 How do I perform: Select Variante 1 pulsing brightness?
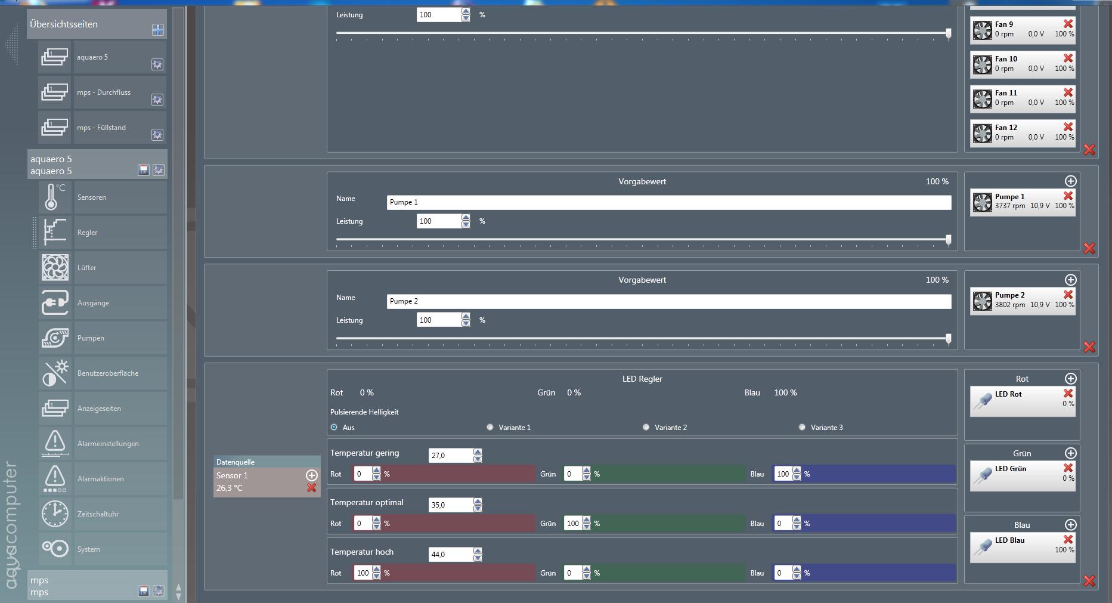pyautogui.click(x=490, y=427)
